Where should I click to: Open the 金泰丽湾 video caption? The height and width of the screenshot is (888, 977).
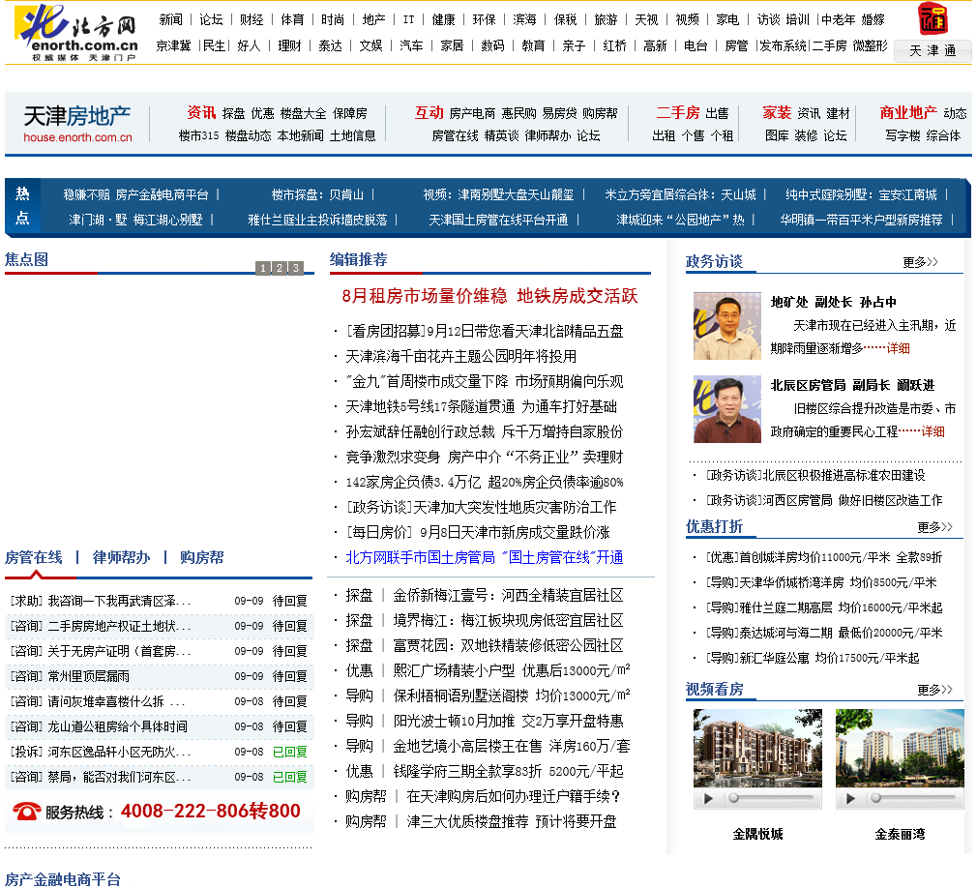pyautogui.click(x=900, y=834)
